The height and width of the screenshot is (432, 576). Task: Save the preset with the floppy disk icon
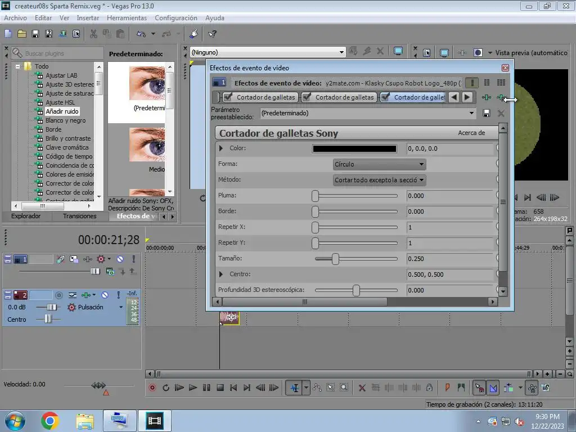click(x=487, y=113)
